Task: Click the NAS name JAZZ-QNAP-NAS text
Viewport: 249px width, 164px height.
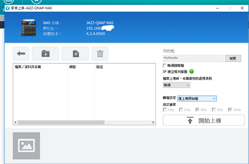Action: [x=100, y=23]
